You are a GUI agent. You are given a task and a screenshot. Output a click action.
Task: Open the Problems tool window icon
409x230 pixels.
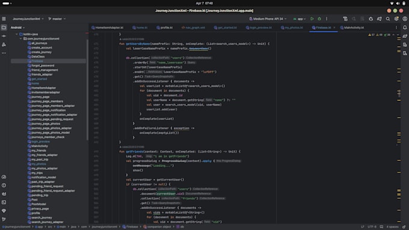pyautogui.click(x=4, y=186)
